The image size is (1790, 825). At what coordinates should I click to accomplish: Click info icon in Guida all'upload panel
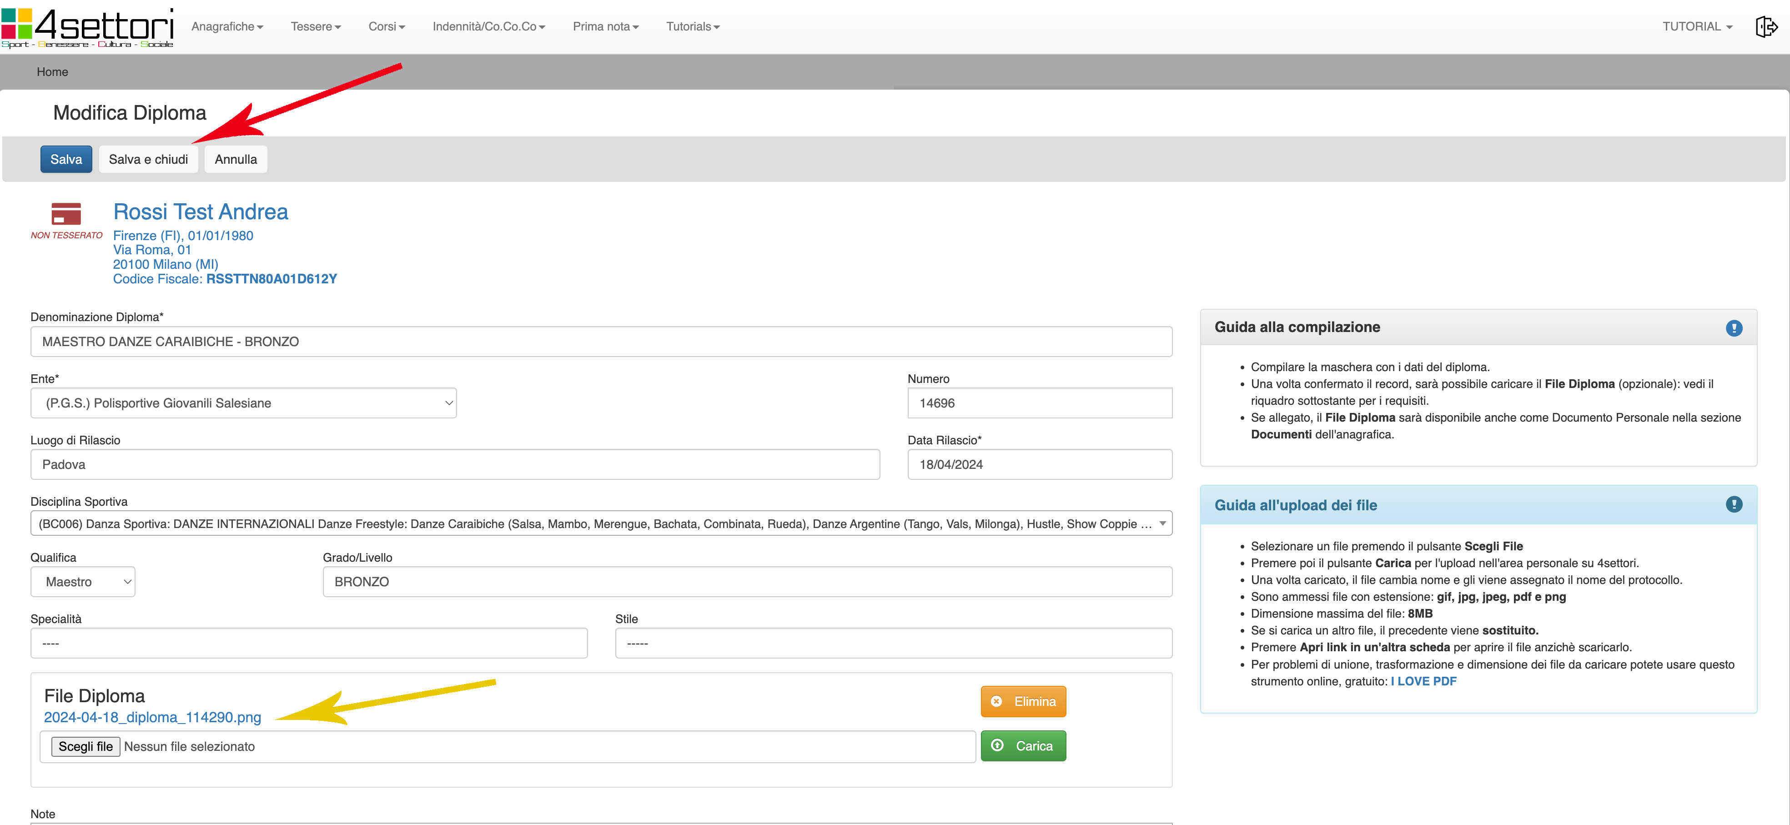click(1734, 504)
